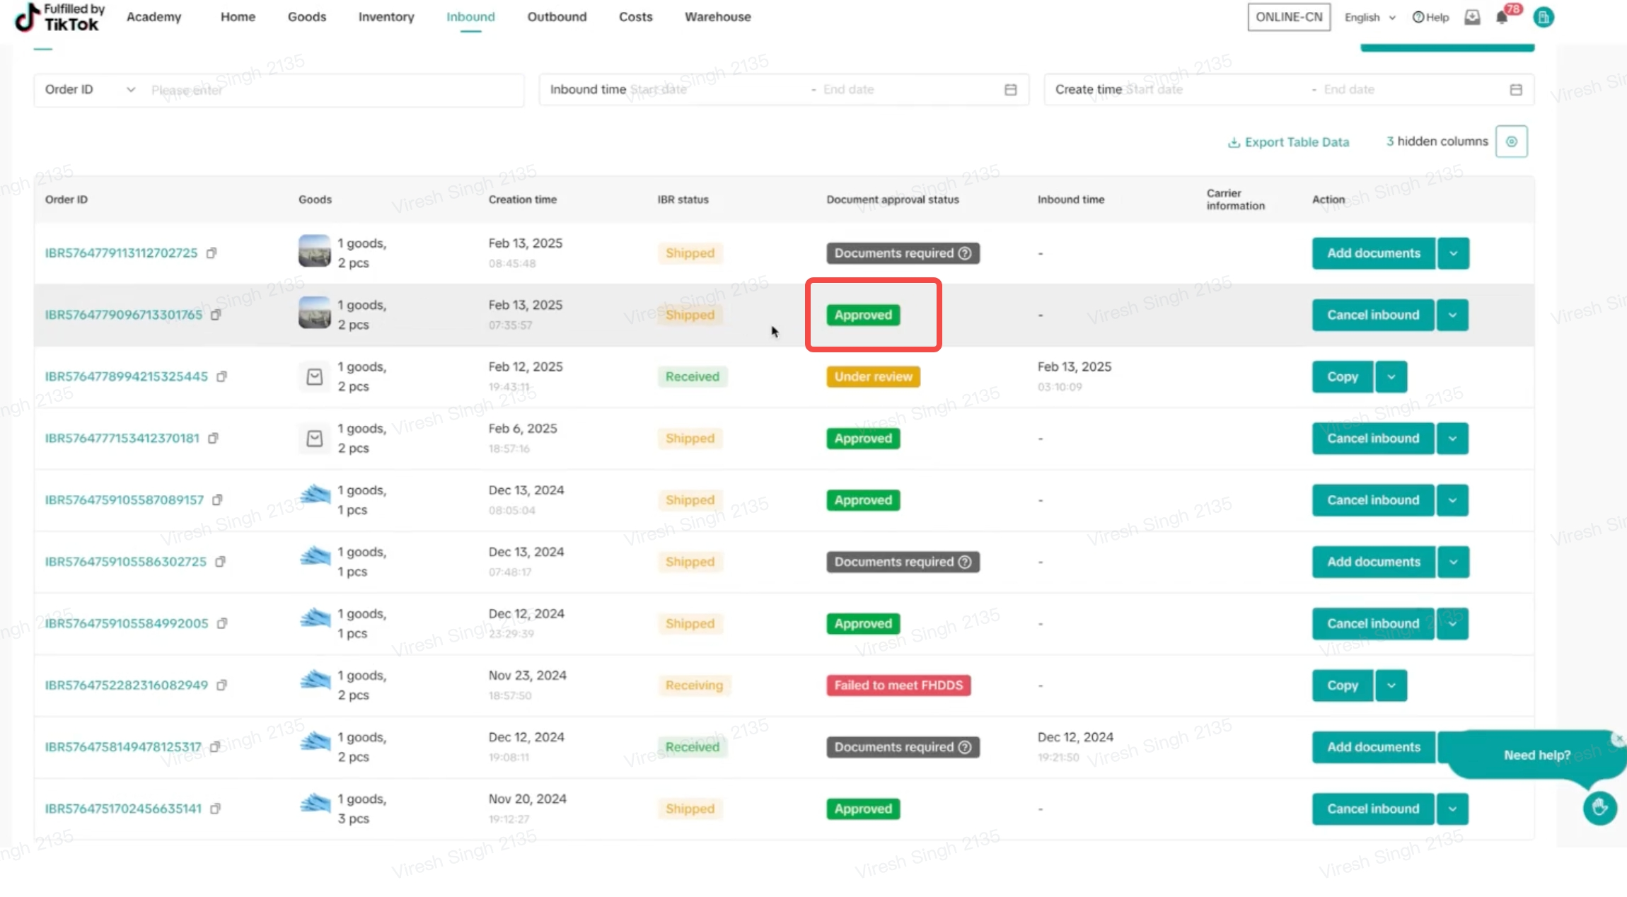Open the Create time calendar icon
The image size is (1627, 897).
click(x=1515, y=90)
